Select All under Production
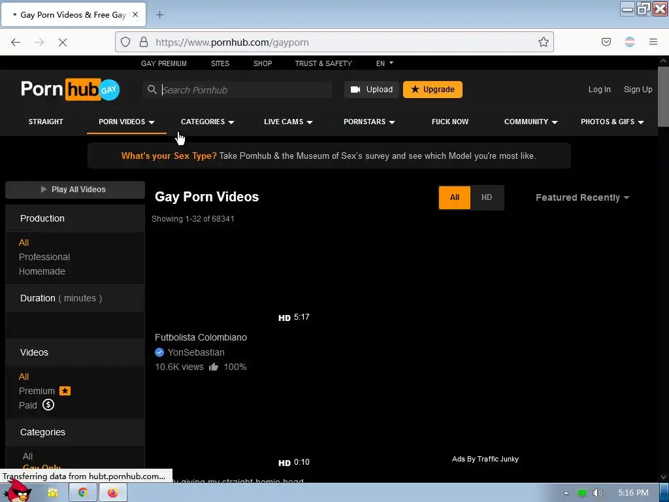The width and height of the screenshot is (669, 502). [x=24, y=243]
